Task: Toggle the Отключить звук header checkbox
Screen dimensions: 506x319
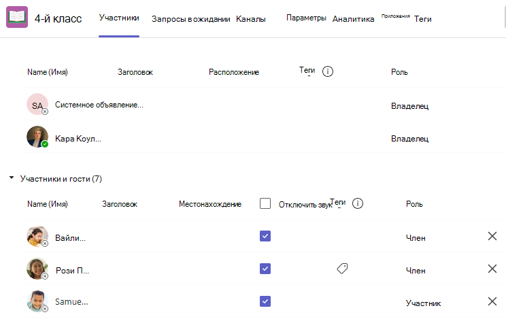Action: (x=265, y=203)
